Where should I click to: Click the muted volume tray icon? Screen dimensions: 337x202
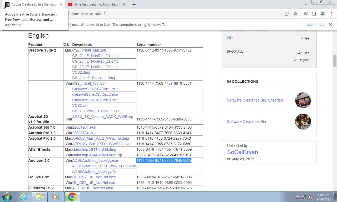(311, 197)
